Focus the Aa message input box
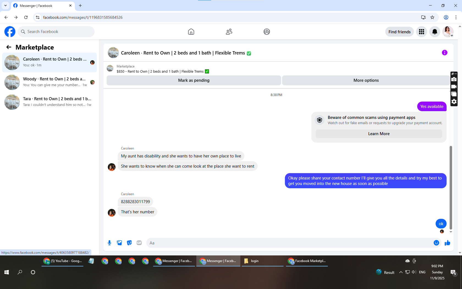Screen dimensions: 462x289 [x=289, y=243]
